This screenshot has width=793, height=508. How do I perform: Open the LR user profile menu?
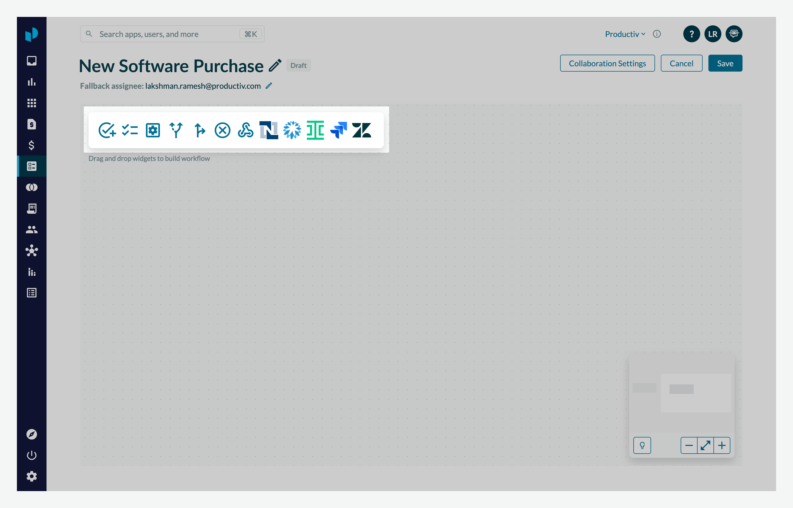point(713,34)
